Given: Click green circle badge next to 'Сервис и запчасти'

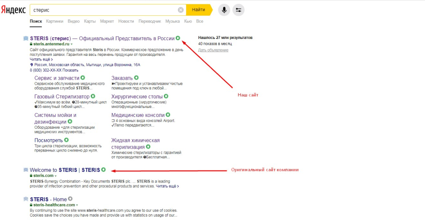Looking at the screenshot, I should point(83,77).
